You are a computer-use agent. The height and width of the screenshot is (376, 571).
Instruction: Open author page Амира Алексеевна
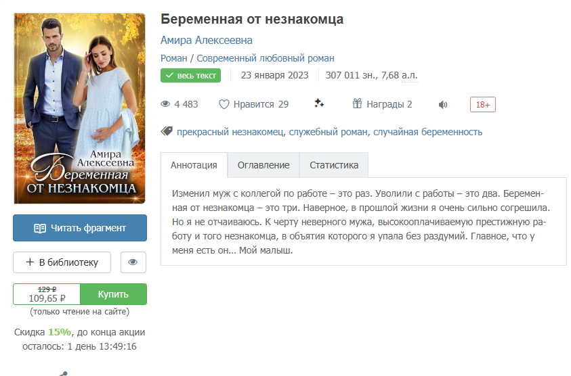point(207,41)
